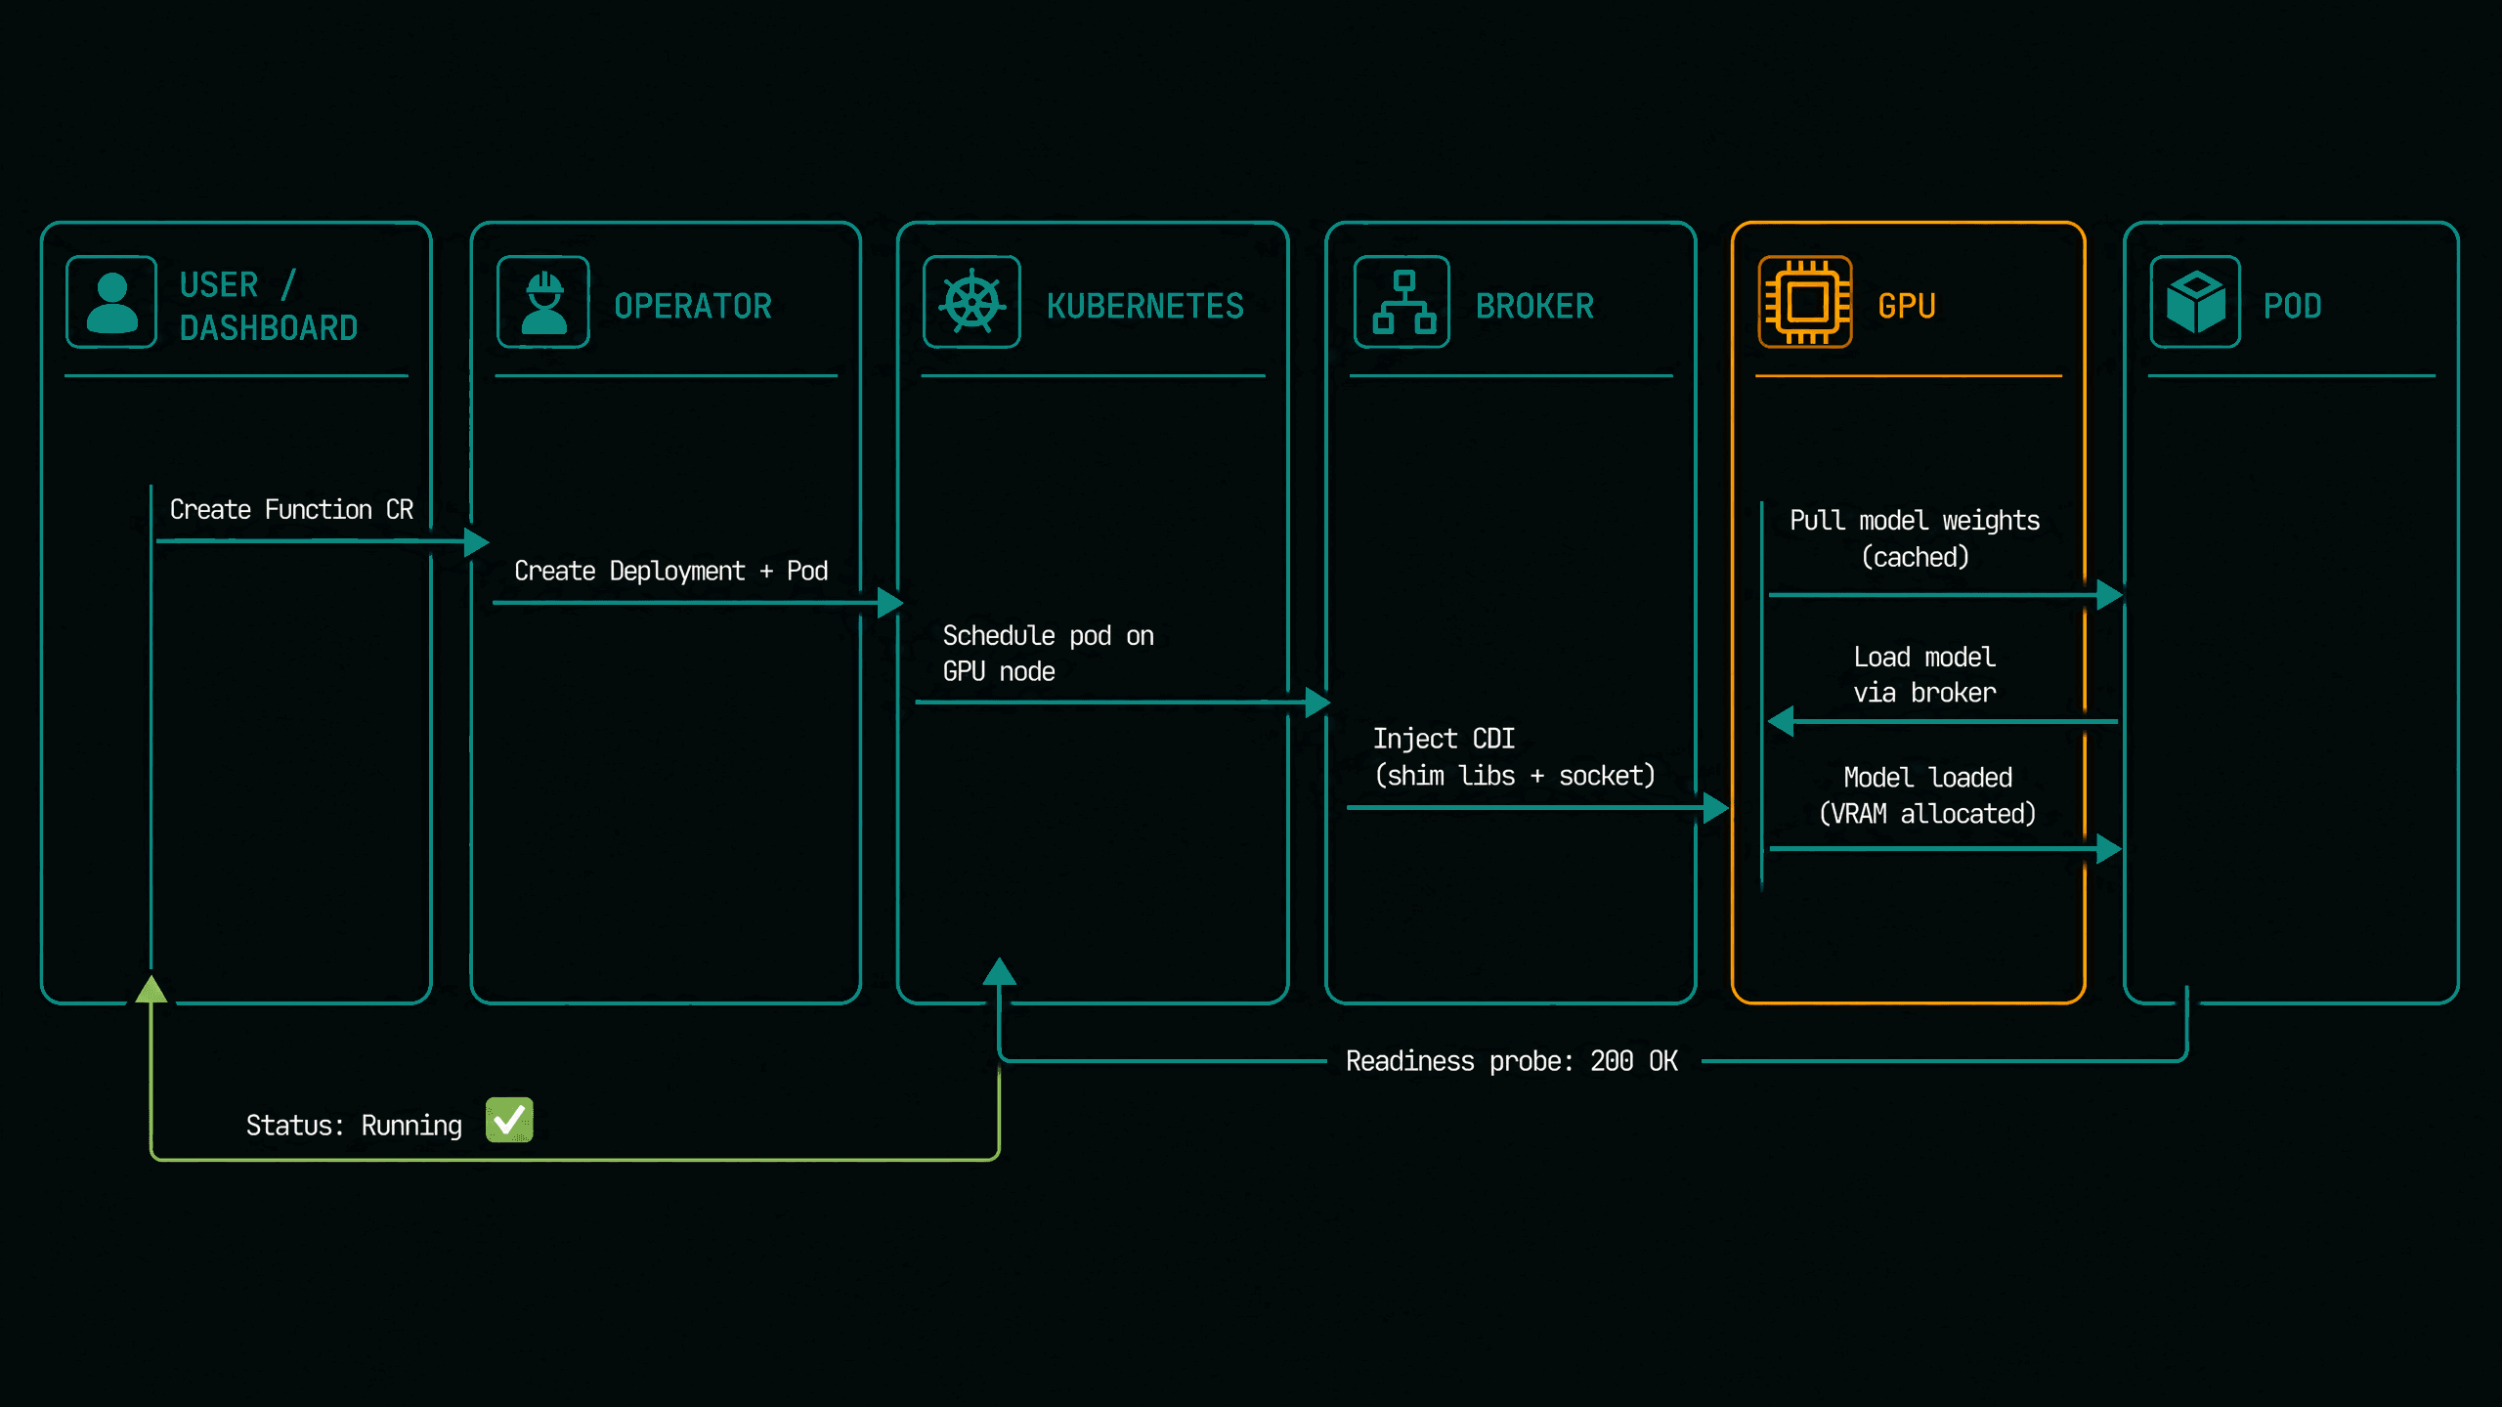Click the Kubernetes helm wheel icon
2502x1407 pixels.
[x=971, y=302]
